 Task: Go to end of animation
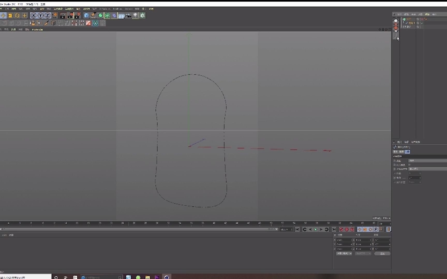click(334, 229)
